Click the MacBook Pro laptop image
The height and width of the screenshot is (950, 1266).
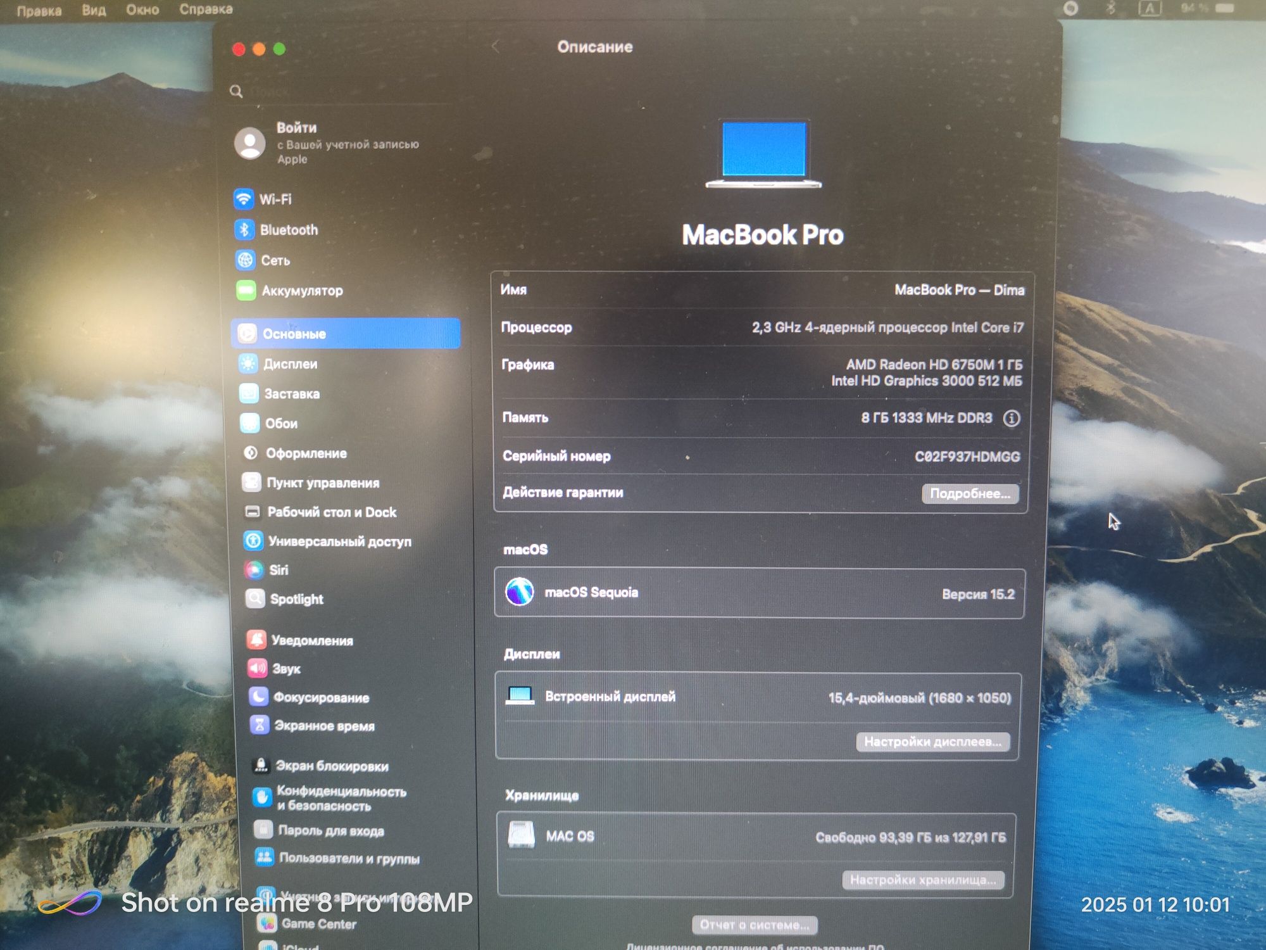pos(763,154)
